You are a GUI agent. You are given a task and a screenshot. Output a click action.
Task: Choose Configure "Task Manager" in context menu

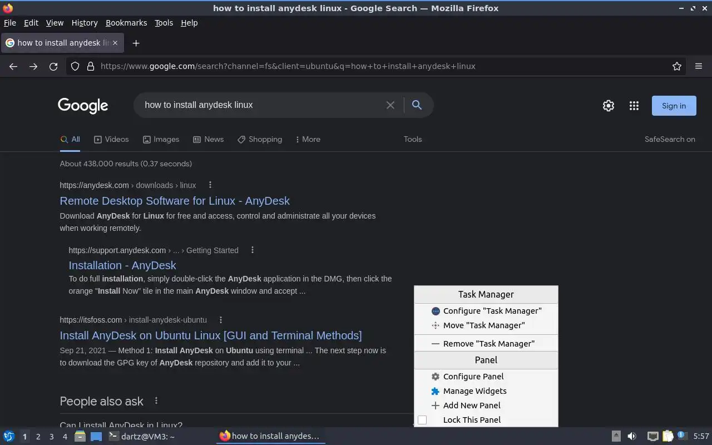click(x=486, y=311)
